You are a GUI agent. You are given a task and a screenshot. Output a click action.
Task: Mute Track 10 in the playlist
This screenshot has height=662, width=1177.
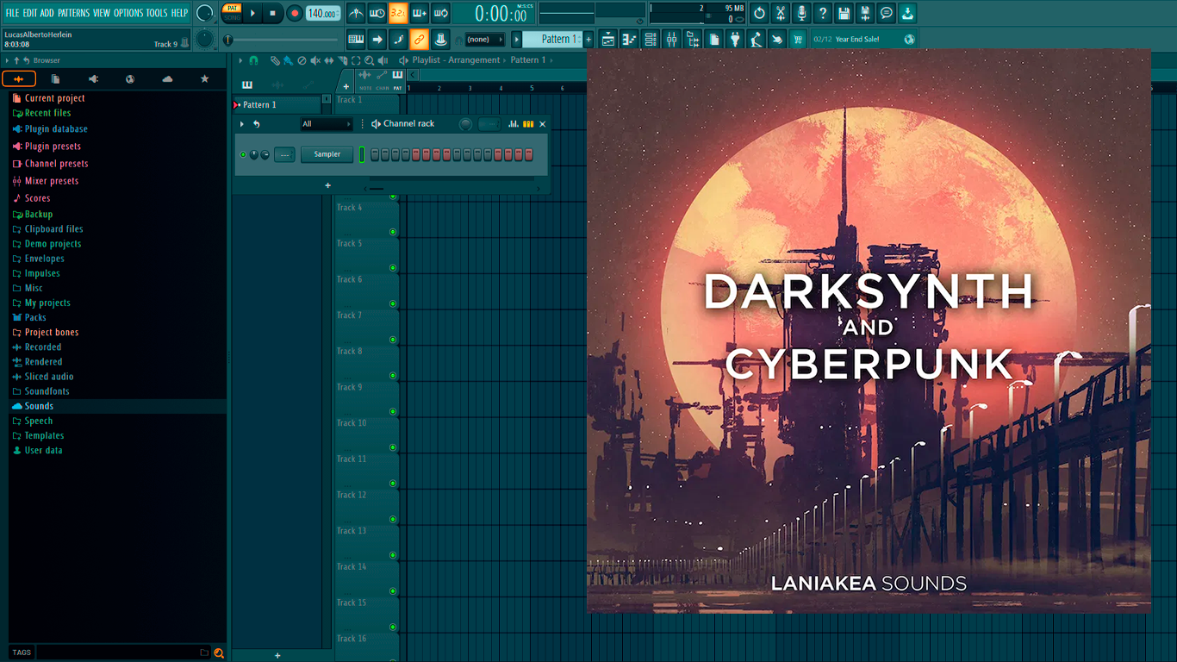coord(393,447)
